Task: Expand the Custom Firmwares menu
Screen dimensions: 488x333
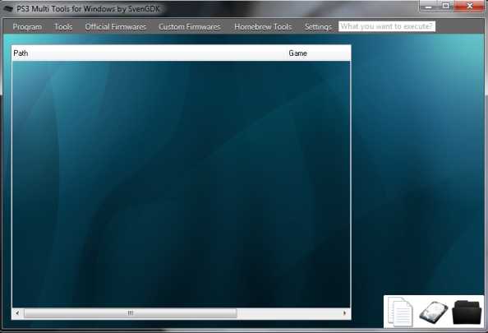Action: pos(190,27)
